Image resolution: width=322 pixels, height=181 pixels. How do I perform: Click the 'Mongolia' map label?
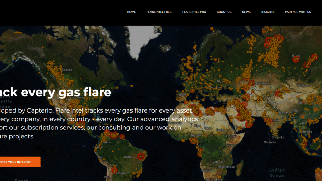303,86
